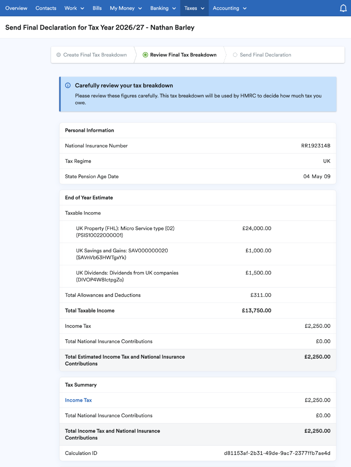Click the £1,000.00 savings amount
351x467 pixels.
(258, 251)
